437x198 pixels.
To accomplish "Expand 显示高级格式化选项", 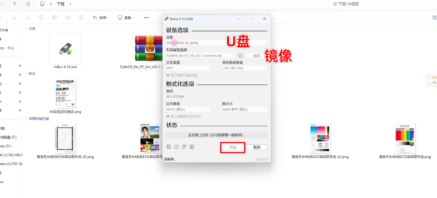I will [x=183, y=116].
